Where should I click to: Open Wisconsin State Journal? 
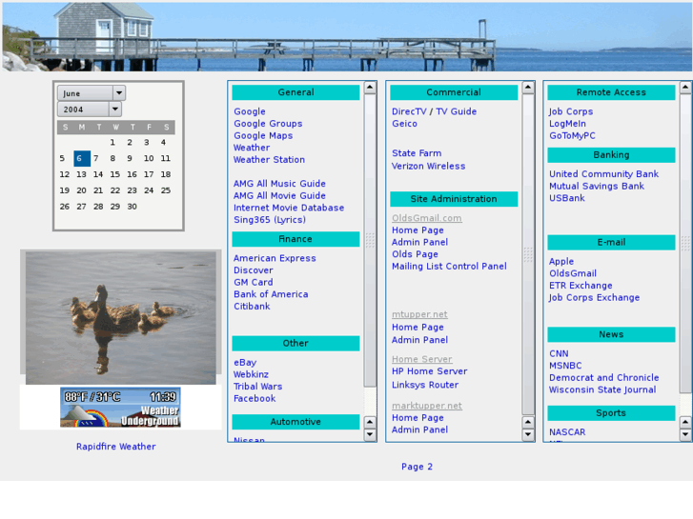(x=602, y=389)
